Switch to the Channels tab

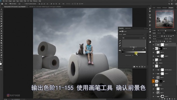[x=159, y=33]
